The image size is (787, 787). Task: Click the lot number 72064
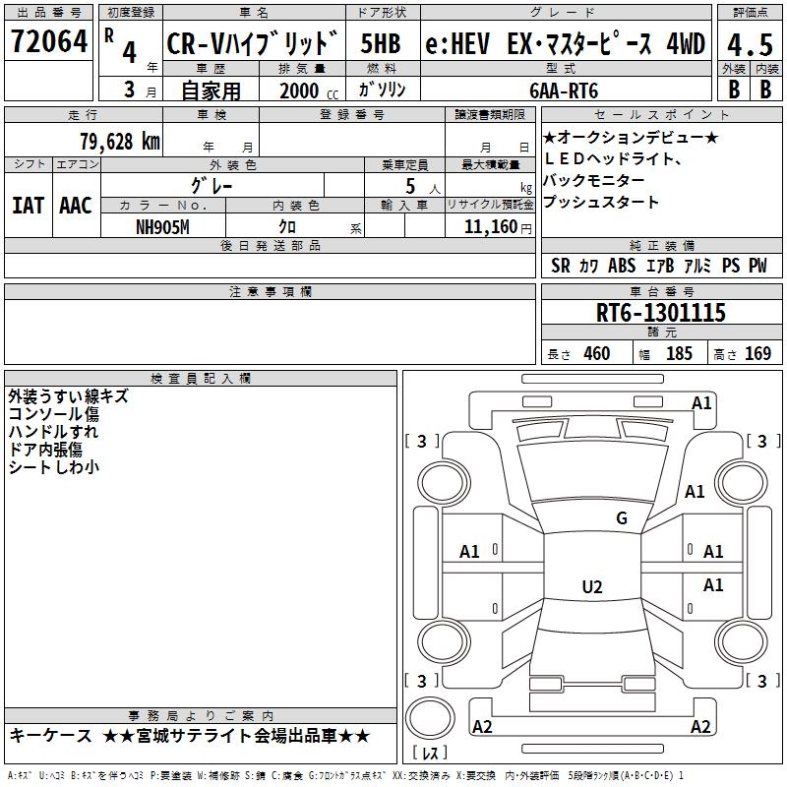click(x=48, y=41)
